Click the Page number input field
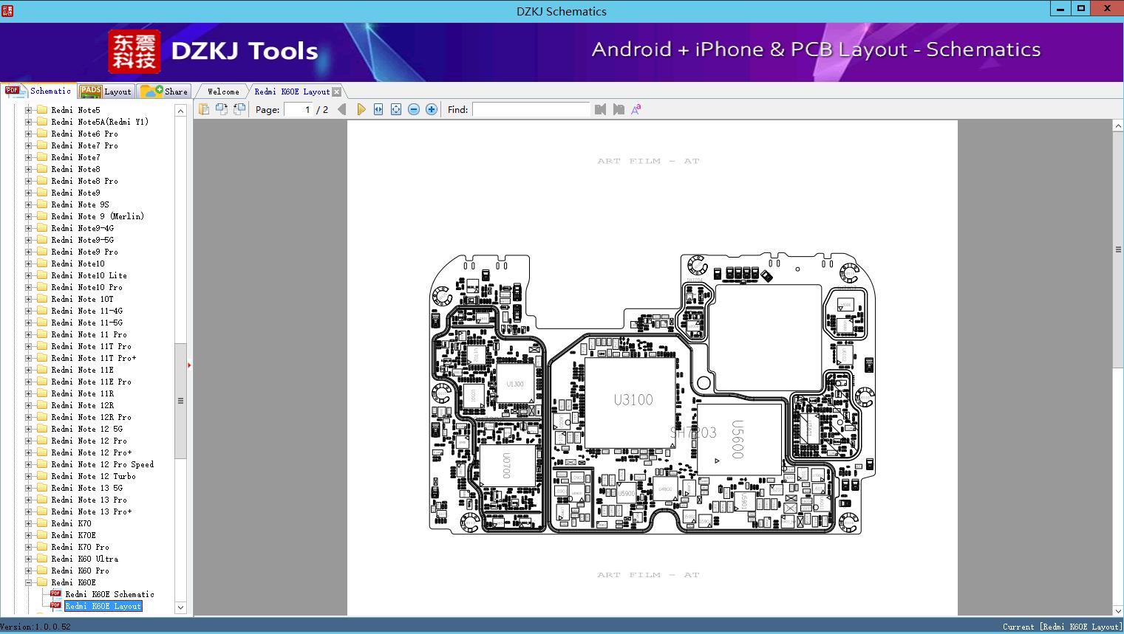1124x634 pixels. (x=298, y=109)
